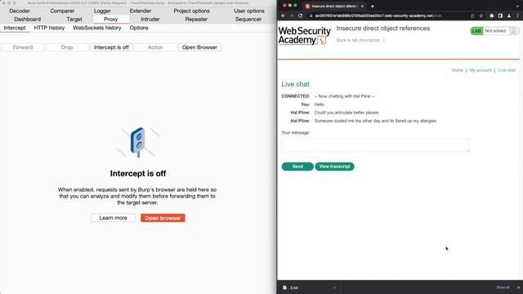Click the Open Browser toolbar button
Screen dimensions: 523x294
click(199, 47)
